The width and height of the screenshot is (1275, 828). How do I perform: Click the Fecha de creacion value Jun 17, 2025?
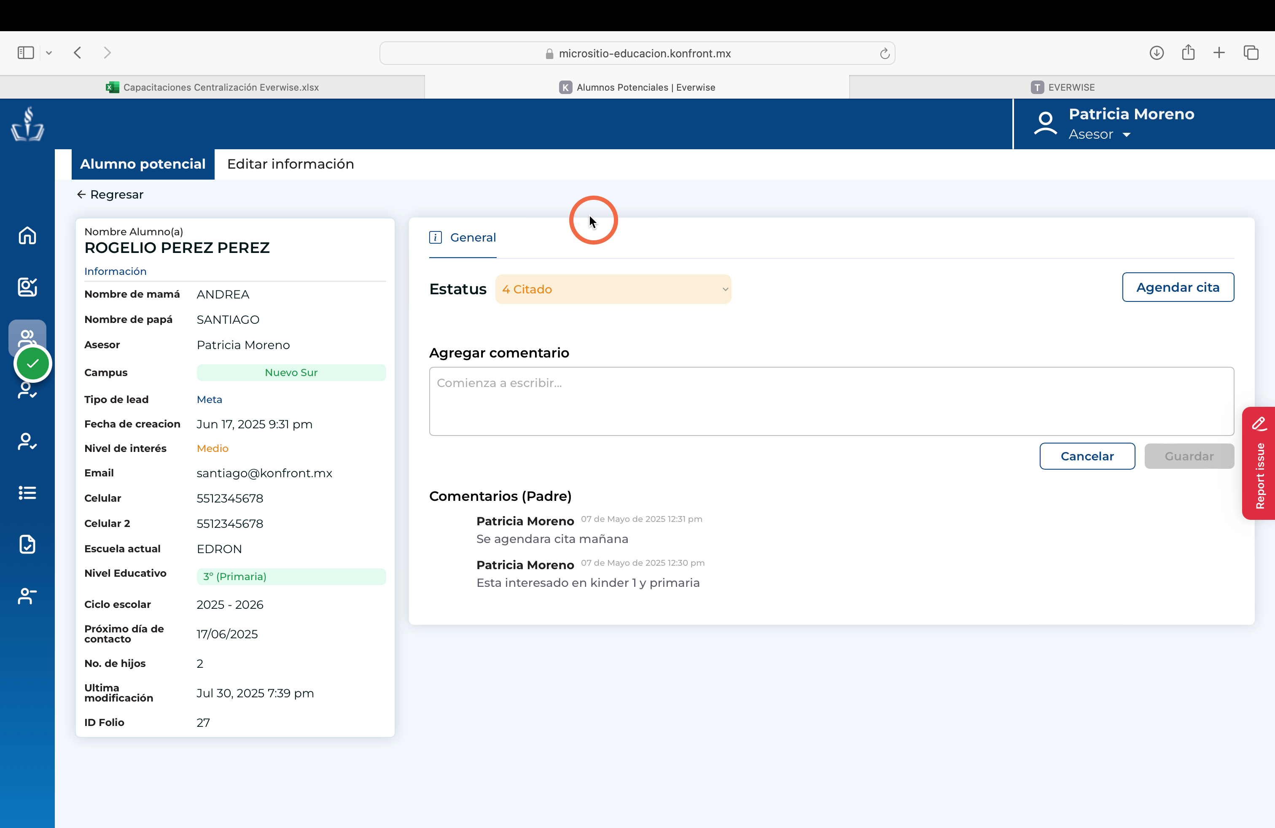click(255, 424)
